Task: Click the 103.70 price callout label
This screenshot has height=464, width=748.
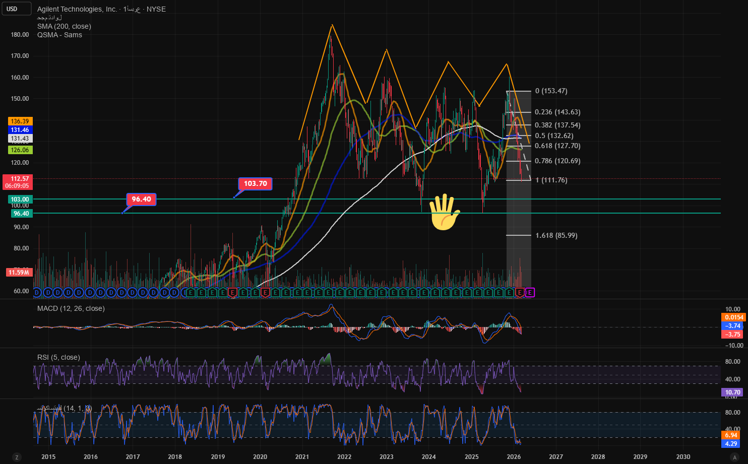Action: (x=256, y=184)
